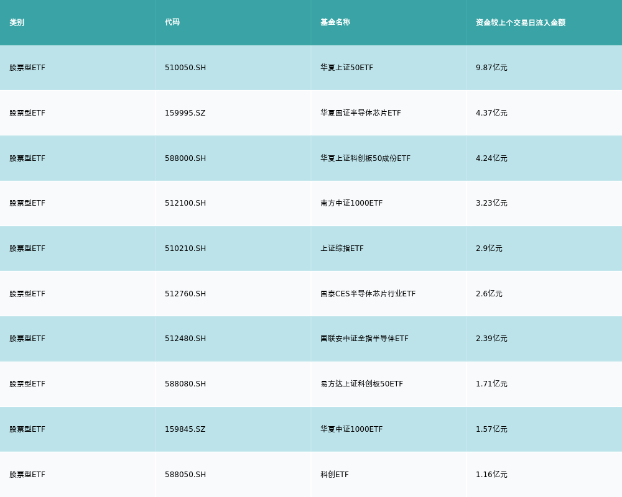
Task: Click 股票型ETF in the 510210.SH row
Action: (27, 248)
